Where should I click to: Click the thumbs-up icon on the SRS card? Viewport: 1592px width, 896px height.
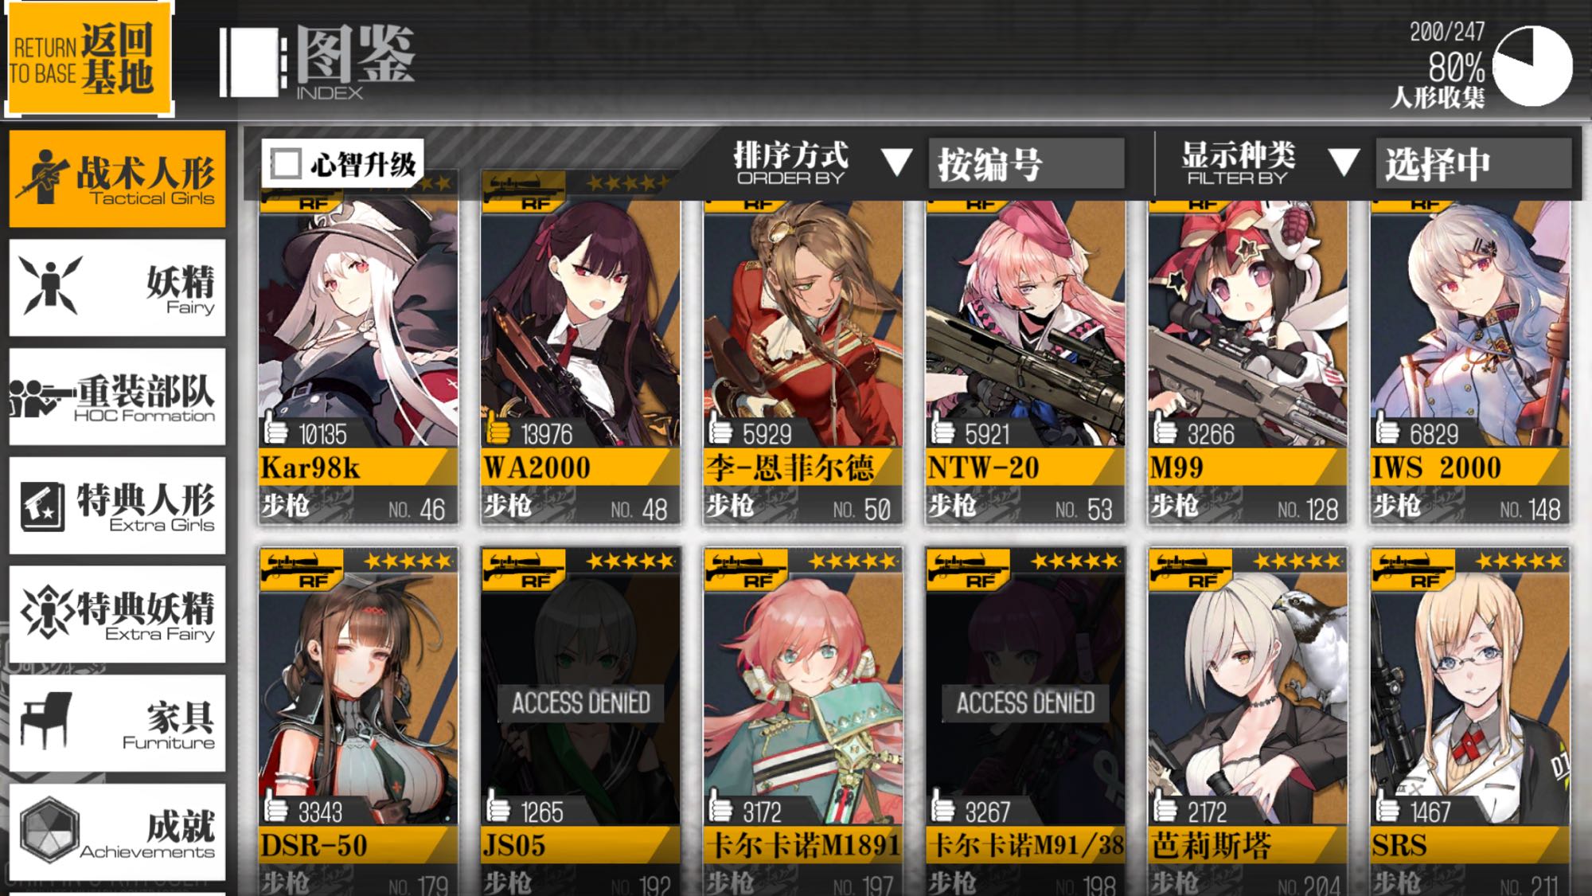click(1387, 808)
